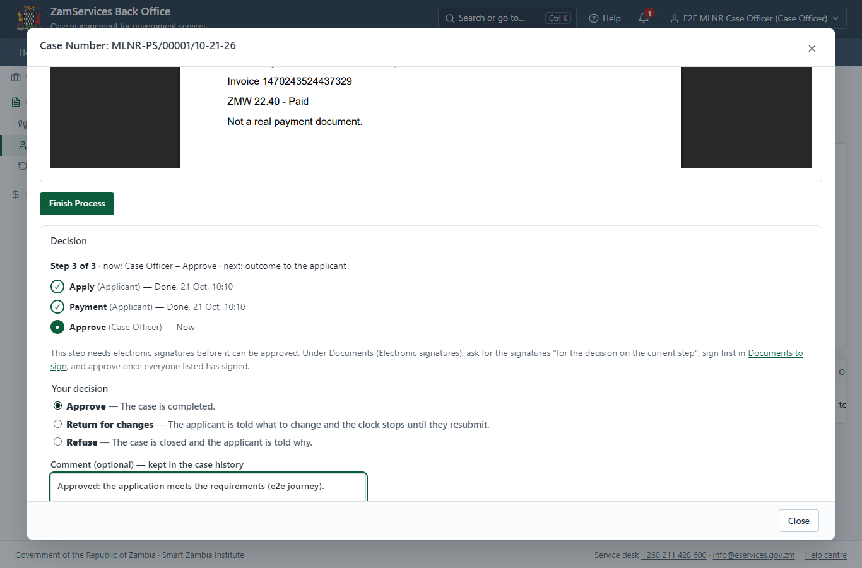The height and width of the screenshot is (568, 862).
Task: Select the Approve decision radio button
Action: click(58, 406)
